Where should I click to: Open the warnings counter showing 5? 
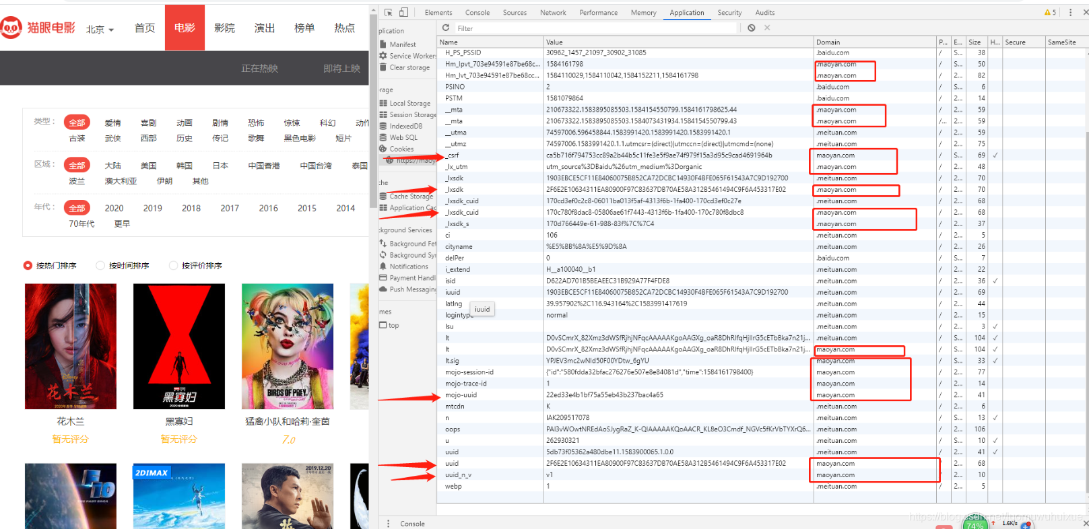pyautogui.click(x=1050, y=12)
